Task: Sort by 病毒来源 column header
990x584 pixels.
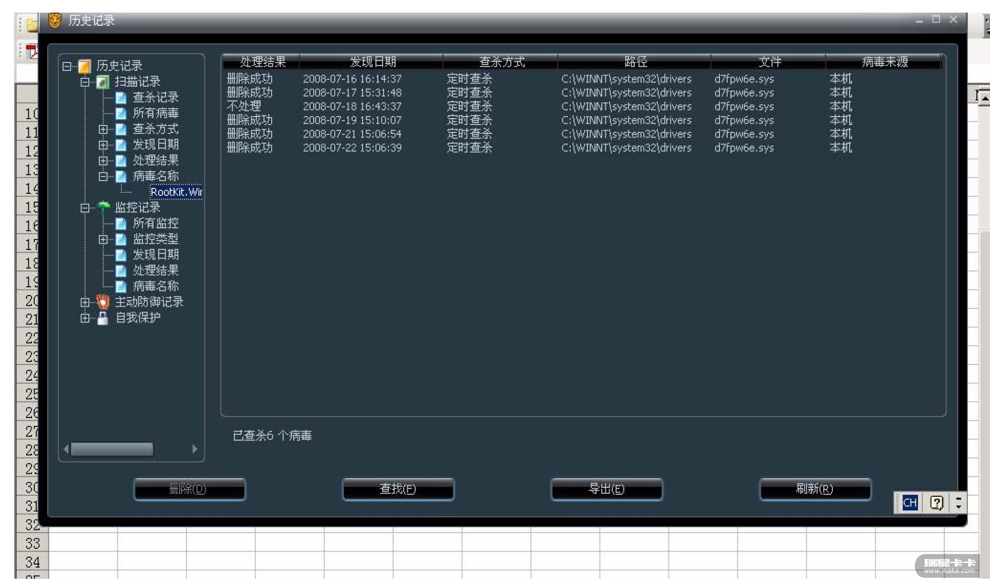Action: point(884,62)
